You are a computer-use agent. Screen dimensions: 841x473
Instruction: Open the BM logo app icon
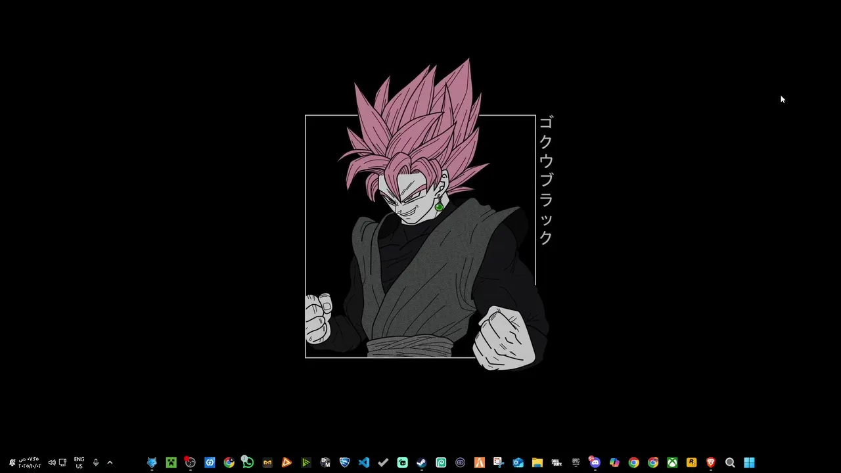coord(325,462)
